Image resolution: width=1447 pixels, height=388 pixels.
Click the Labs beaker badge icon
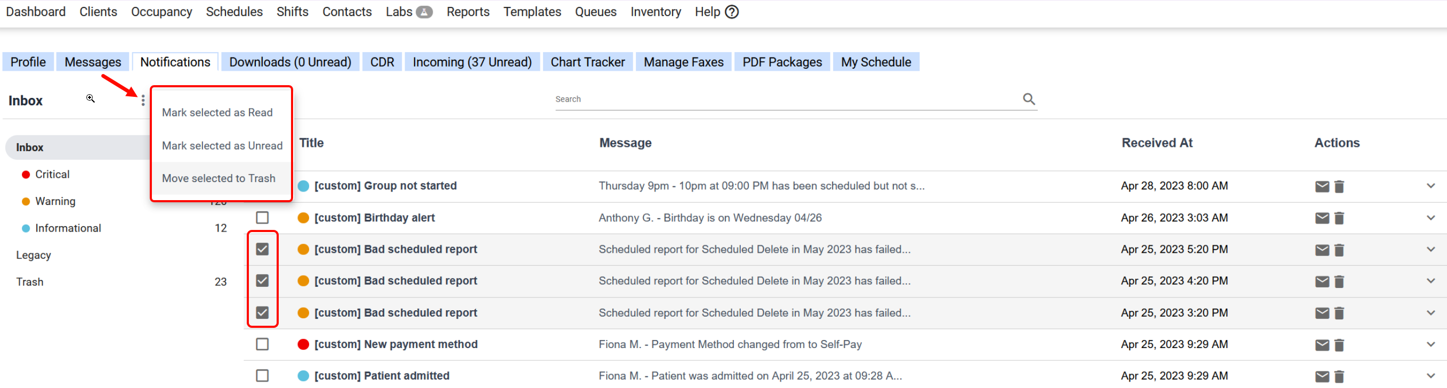click(x=424, y=12)
